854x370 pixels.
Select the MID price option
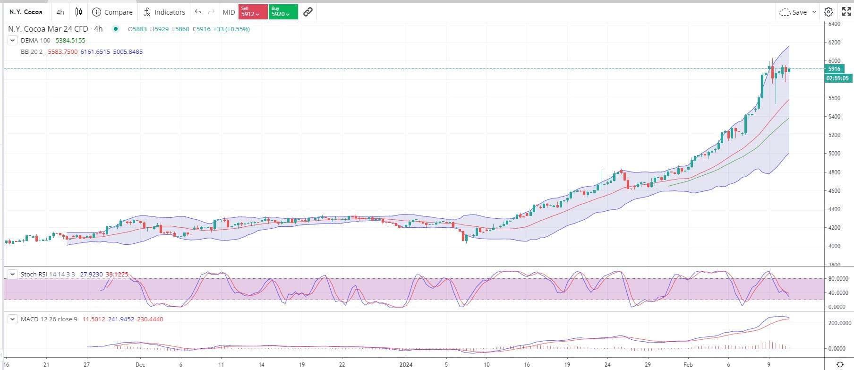pos(229,12)
